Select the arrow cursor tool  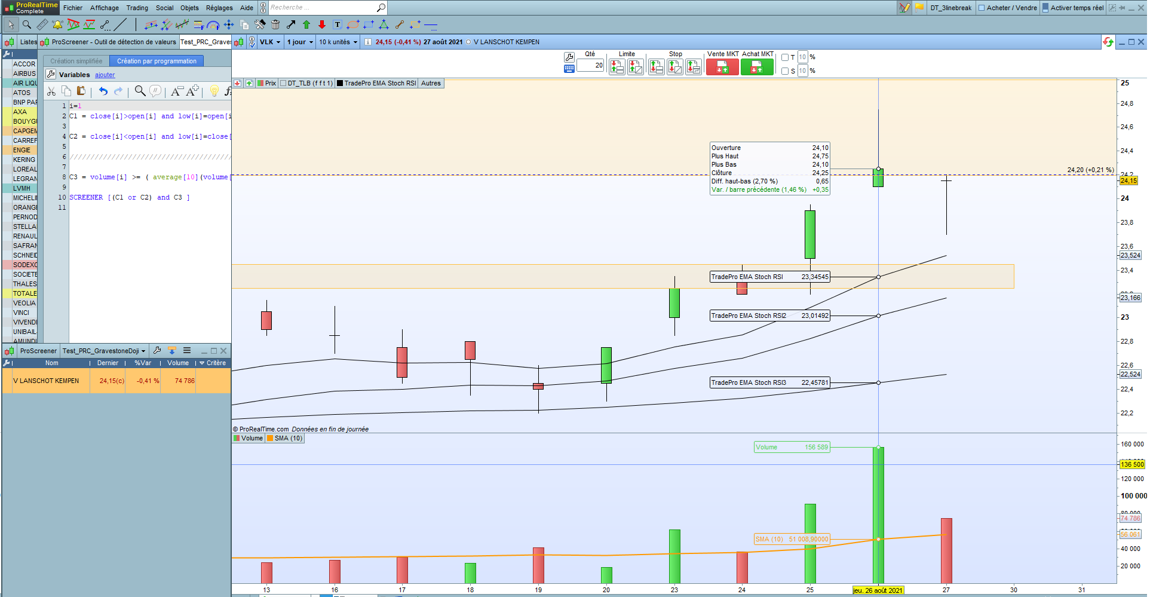pos(11,25)
